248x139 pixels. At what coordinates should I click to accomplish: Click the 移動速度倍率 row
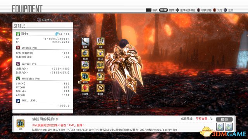(x=43, y=57)
